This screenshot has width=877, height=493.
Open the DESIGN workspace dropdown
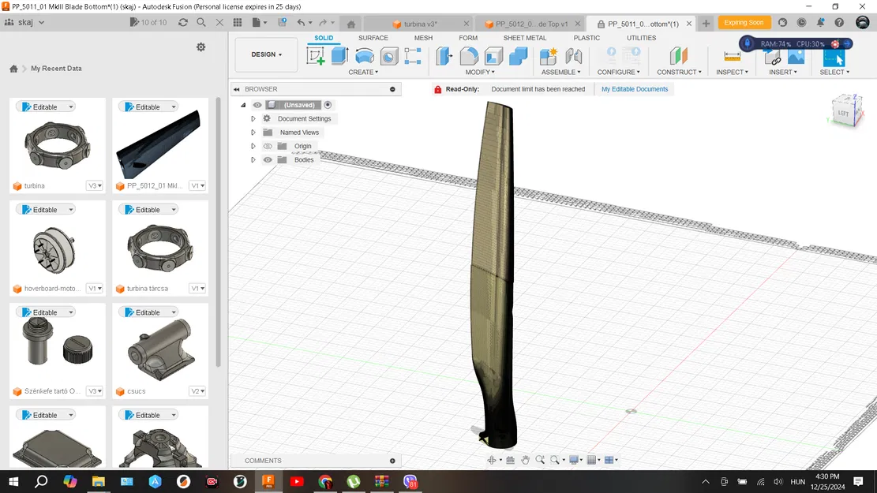pos(266,54)
